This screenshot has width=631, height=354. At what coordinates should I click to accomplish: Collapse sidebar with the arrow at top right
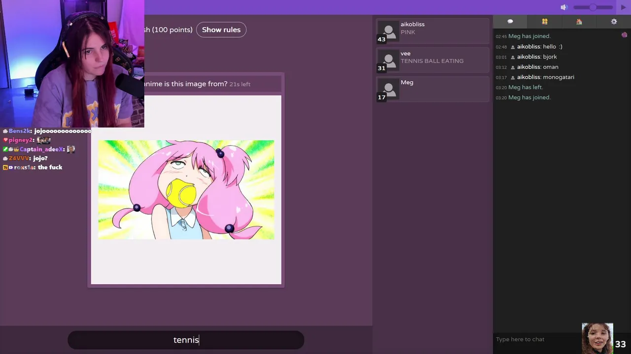(624, 7)
